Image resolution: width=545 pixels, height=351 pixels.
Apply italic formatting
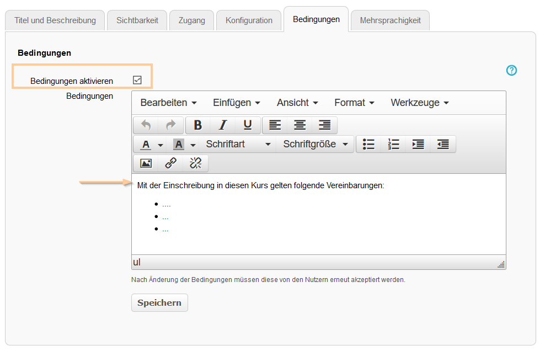222,125
